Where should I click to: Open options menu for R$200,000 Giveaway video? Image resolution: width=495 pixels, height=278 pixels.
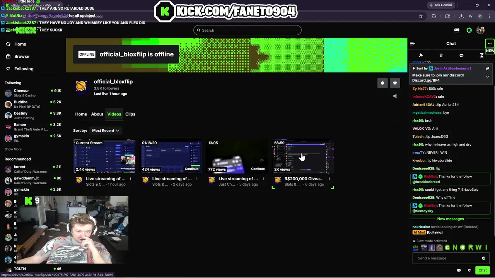[x=329, y=179]
